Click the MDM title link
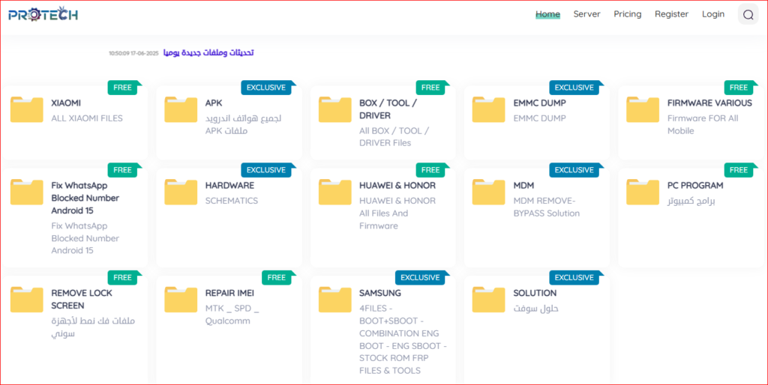768x385 pixels. click(x=523, y=186)
